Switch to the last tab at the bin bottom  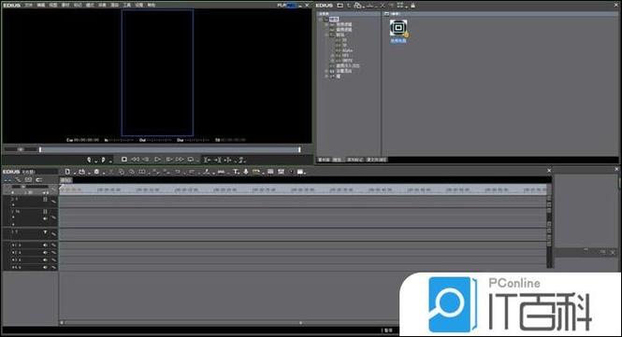pos(376,160)
